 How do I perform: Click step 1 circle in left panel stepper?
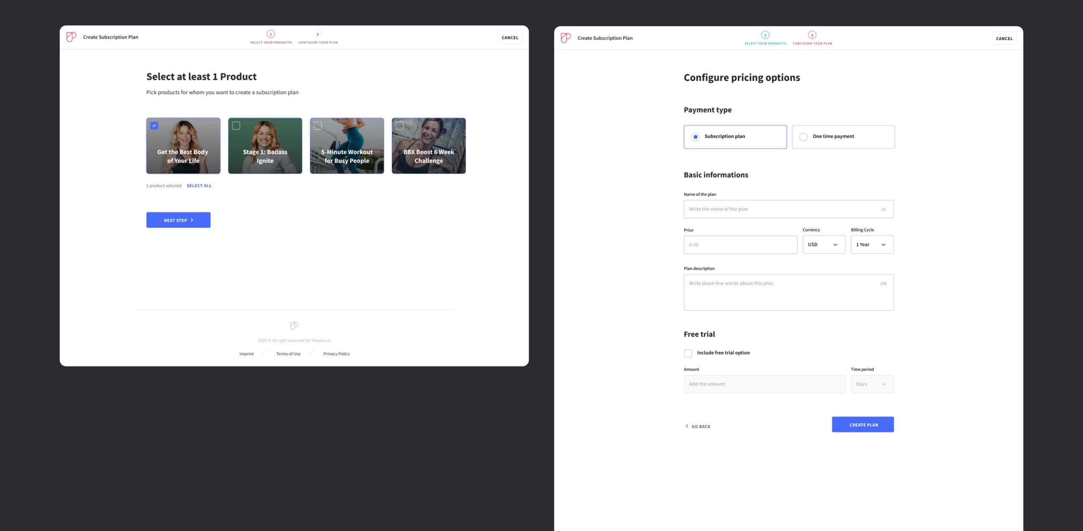(271, 34)
